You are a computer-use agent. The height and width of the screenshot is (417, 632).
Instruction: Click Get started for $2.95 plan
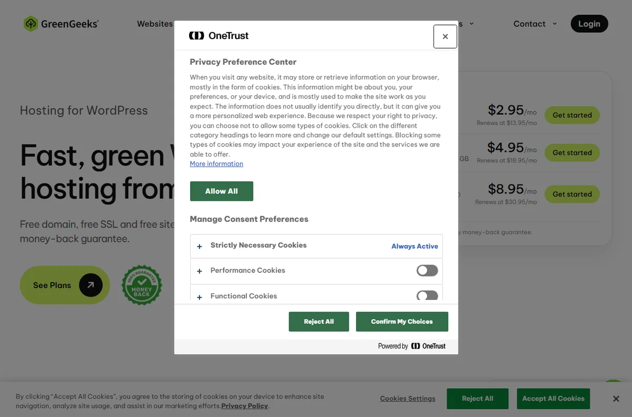point(572,115)
